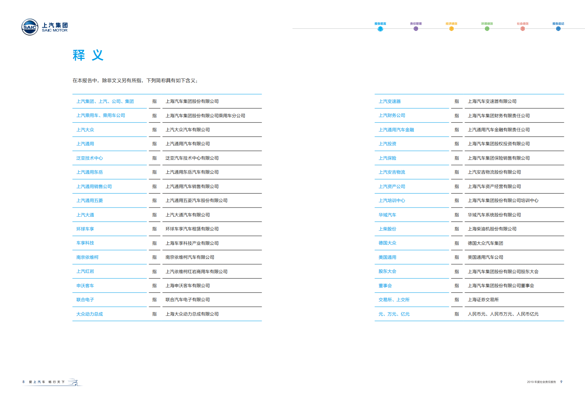Select the term 元、万元、亿元

(x=394, y=314)
